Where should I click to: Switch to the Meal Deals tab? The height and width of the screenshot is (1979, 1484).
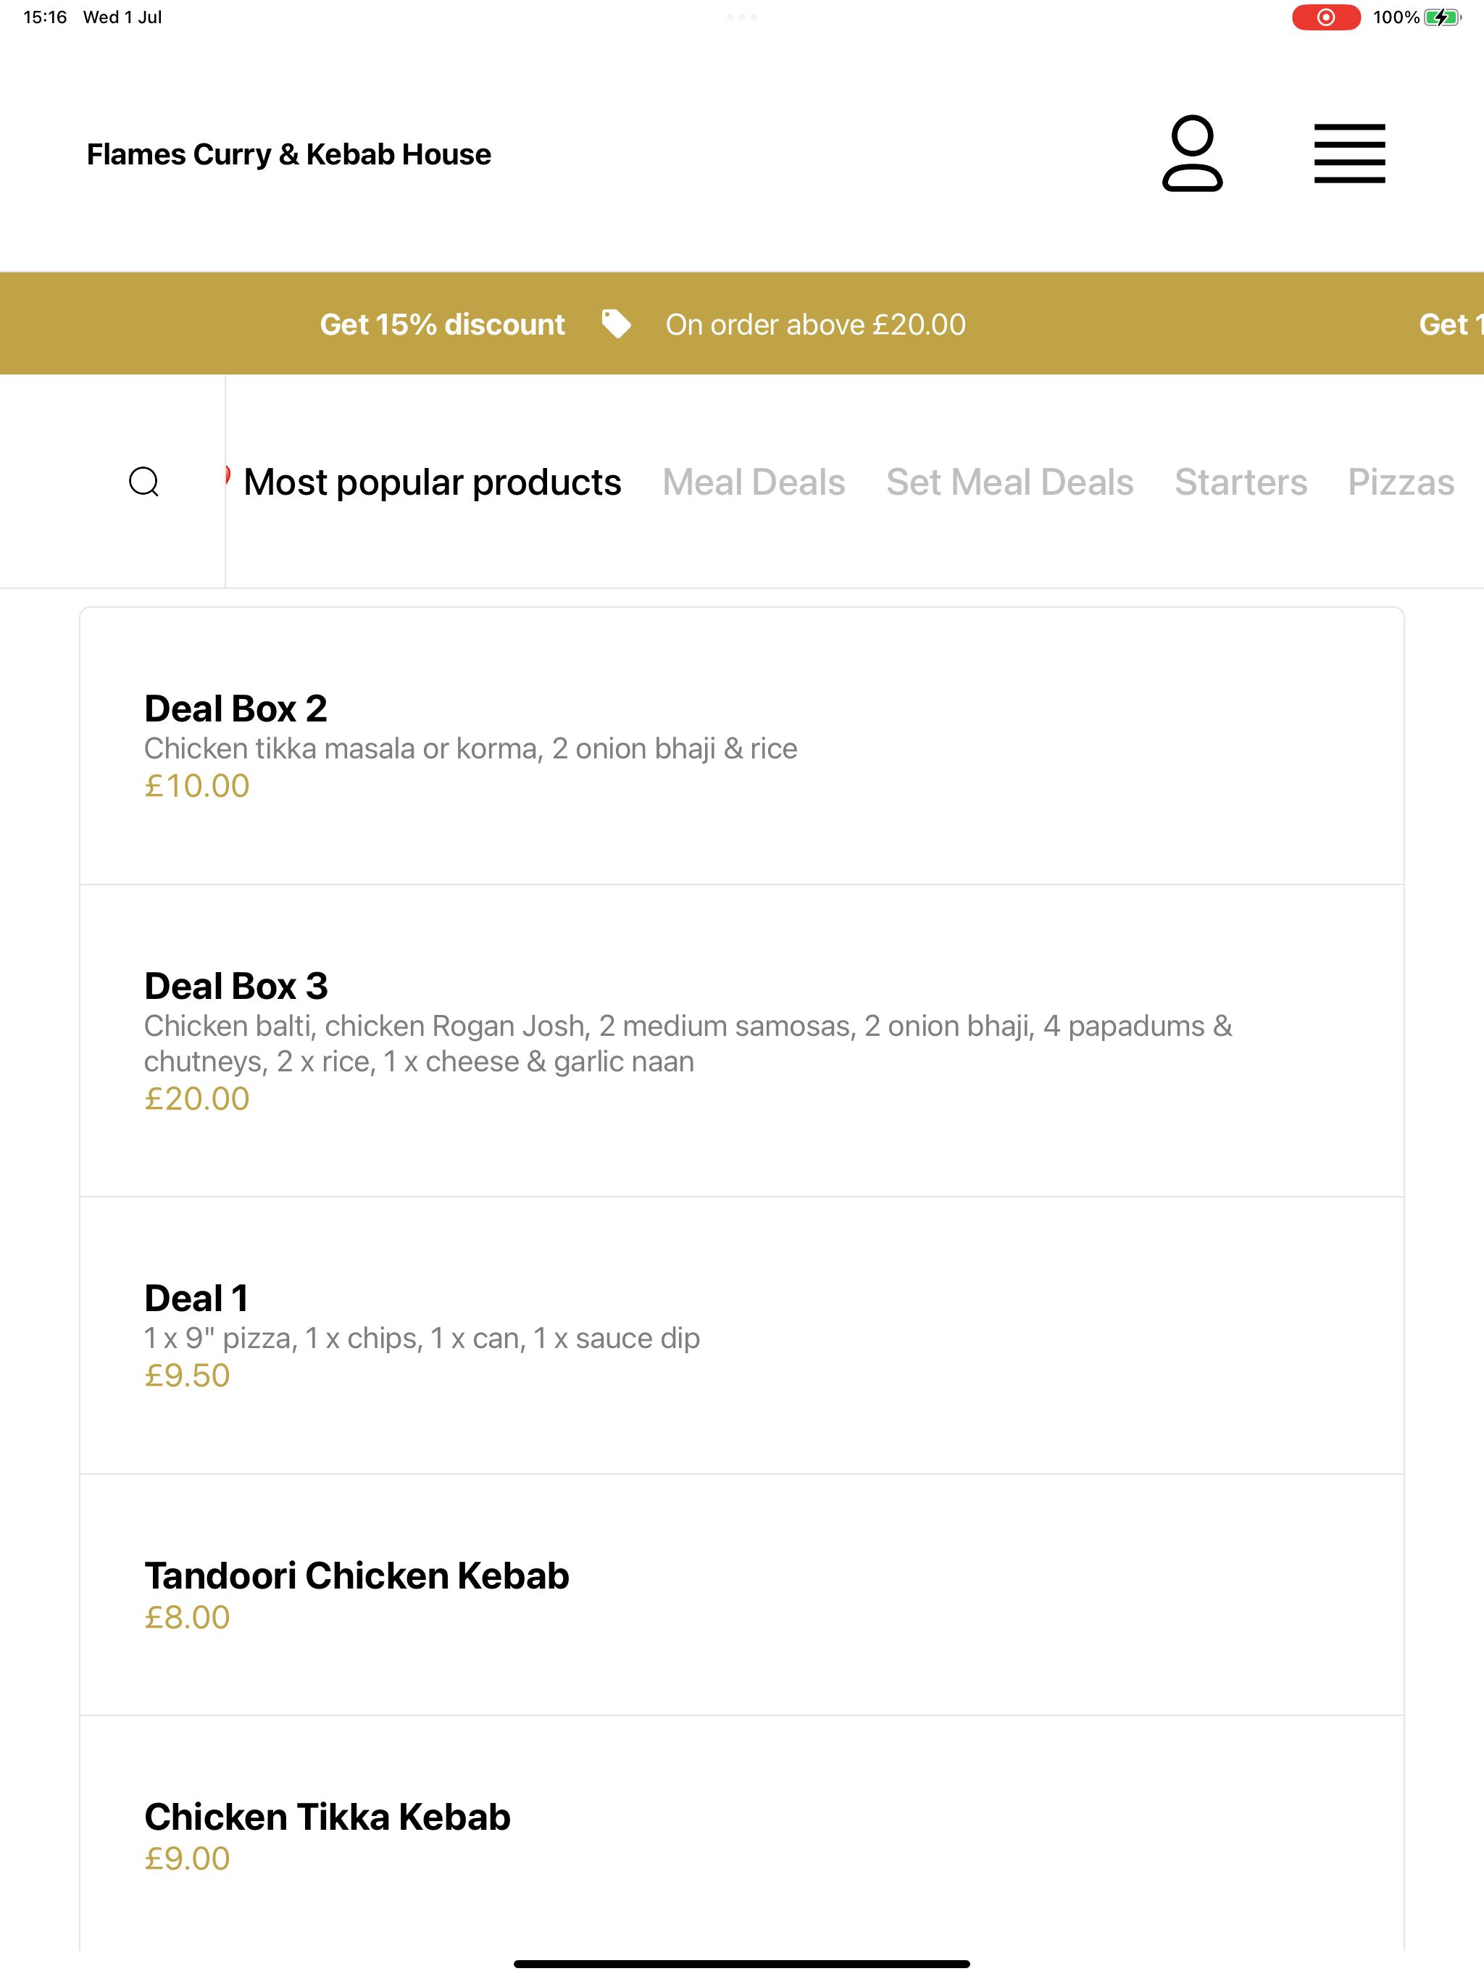754,482
